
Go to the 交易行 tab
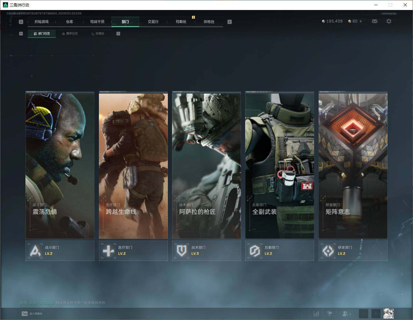point(153,22)
